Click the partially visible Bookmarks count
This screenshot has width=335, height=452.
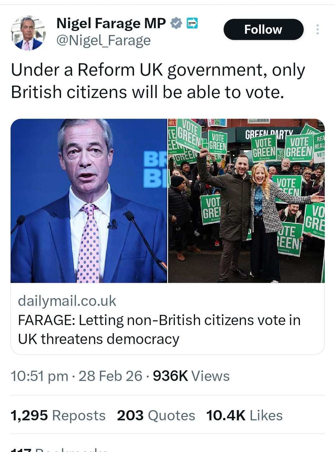[x=59, y=450]
